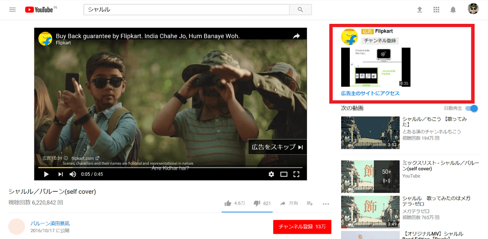Viewport: 488px width, 239px height.
Task: Click the red チャンネル登録 subscribe button
Action: click(302, 226)
